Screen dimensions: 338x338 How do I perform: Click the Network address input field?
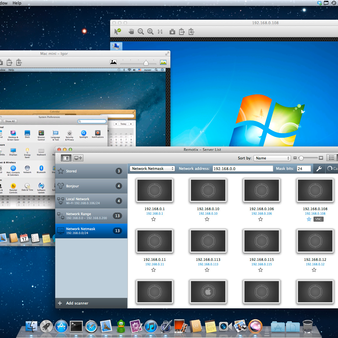point(243,168)
